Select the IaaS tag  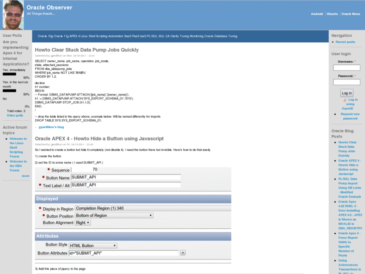tap(143, 36)
